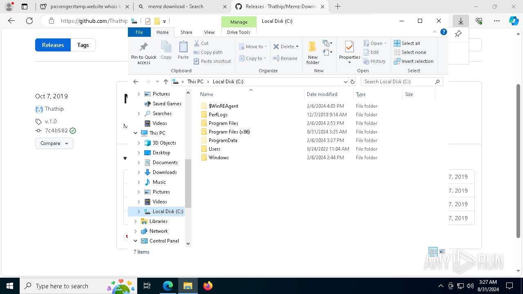Launch Firefox from taskbar
The image size is (523, 294).
click(208, 286)
